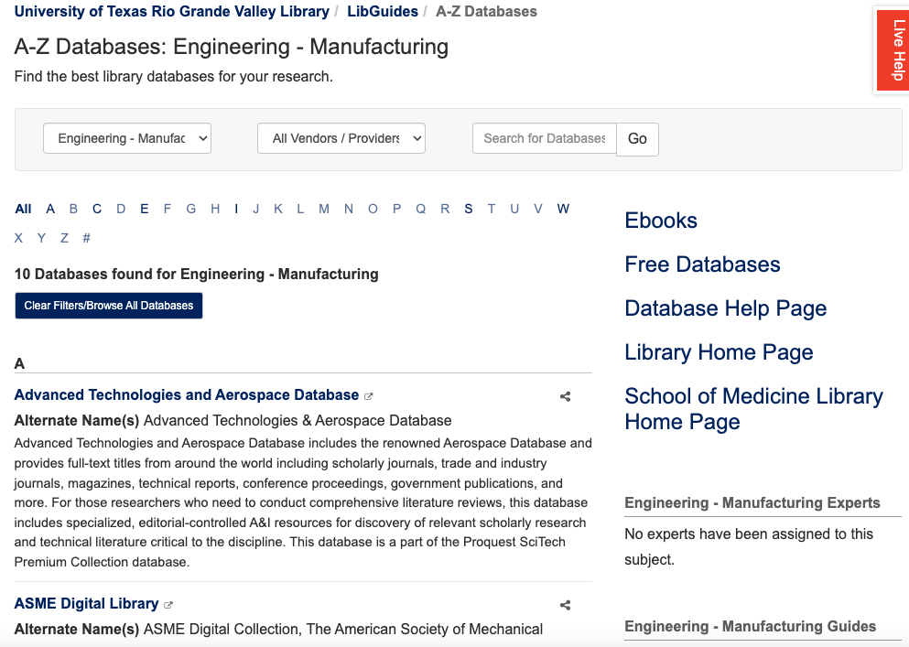Open the Ebooks link
909x647 pixels.
coord(660,221)
